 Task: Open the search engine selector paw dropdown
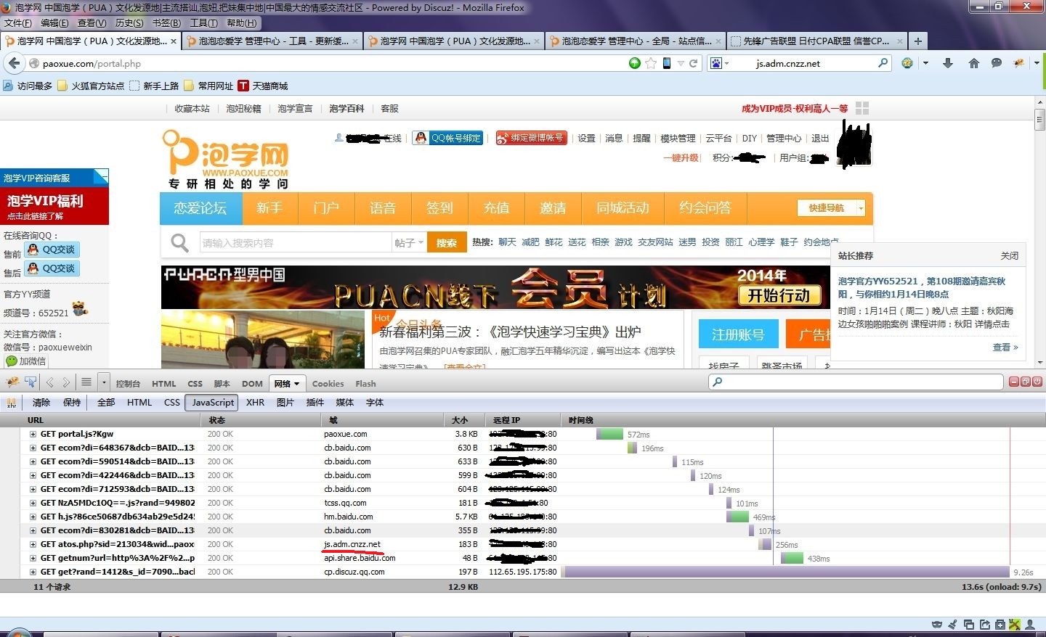tap(719, 63)
